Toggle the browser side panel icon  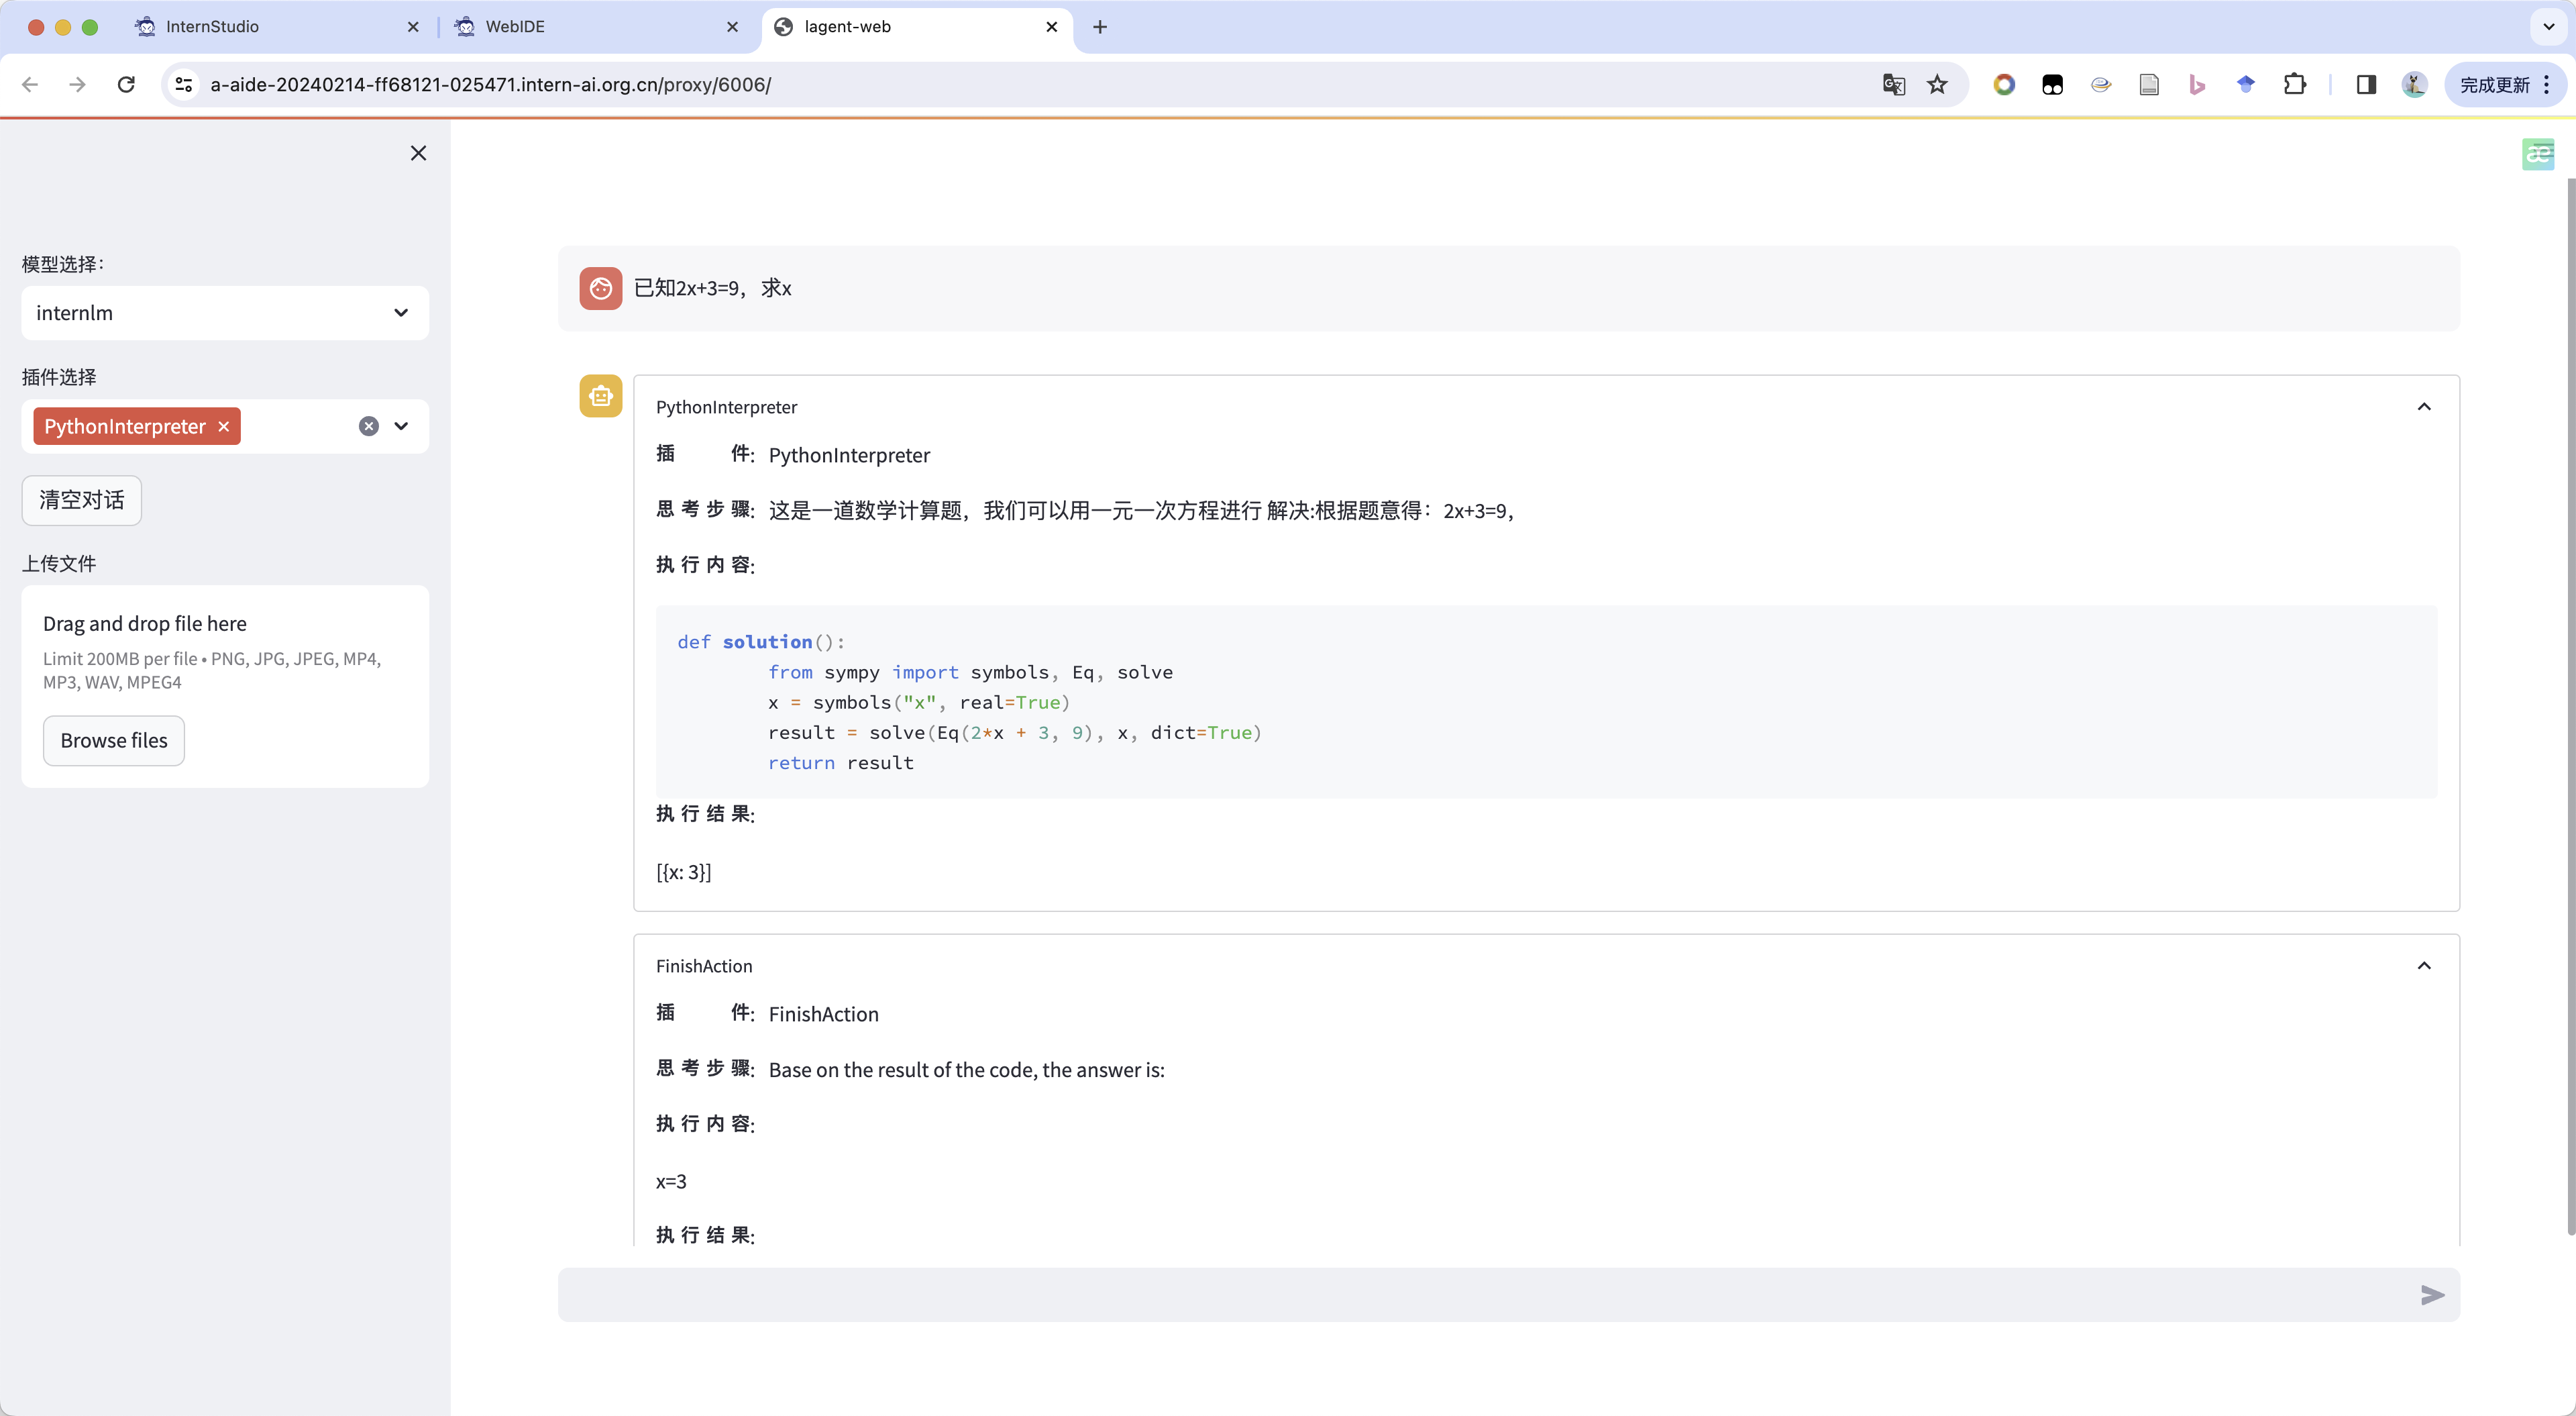[x=2365, y=85]
